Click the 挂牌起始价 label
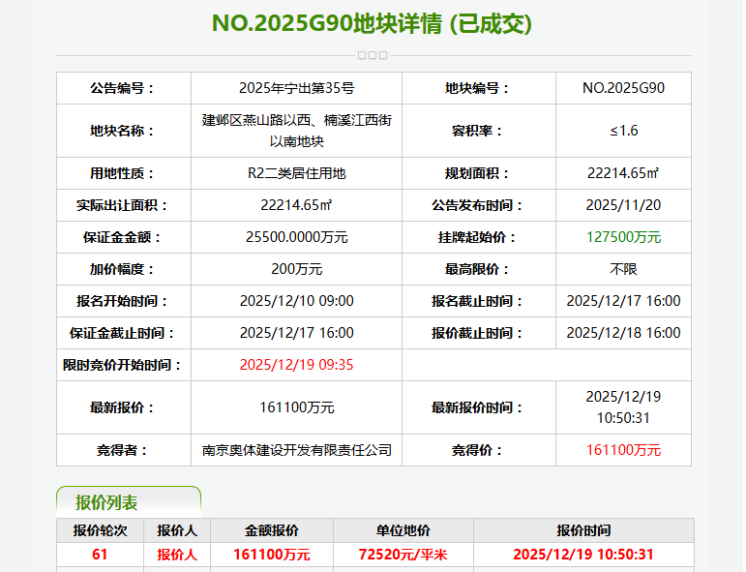 tap(478, 237)
